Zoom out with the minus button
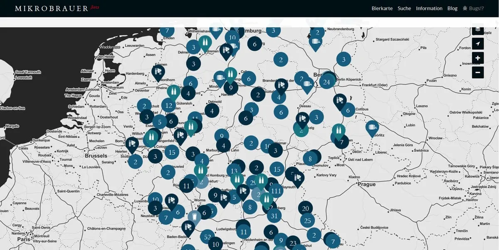Screen dimensions: 499x250 click(478, 72)
